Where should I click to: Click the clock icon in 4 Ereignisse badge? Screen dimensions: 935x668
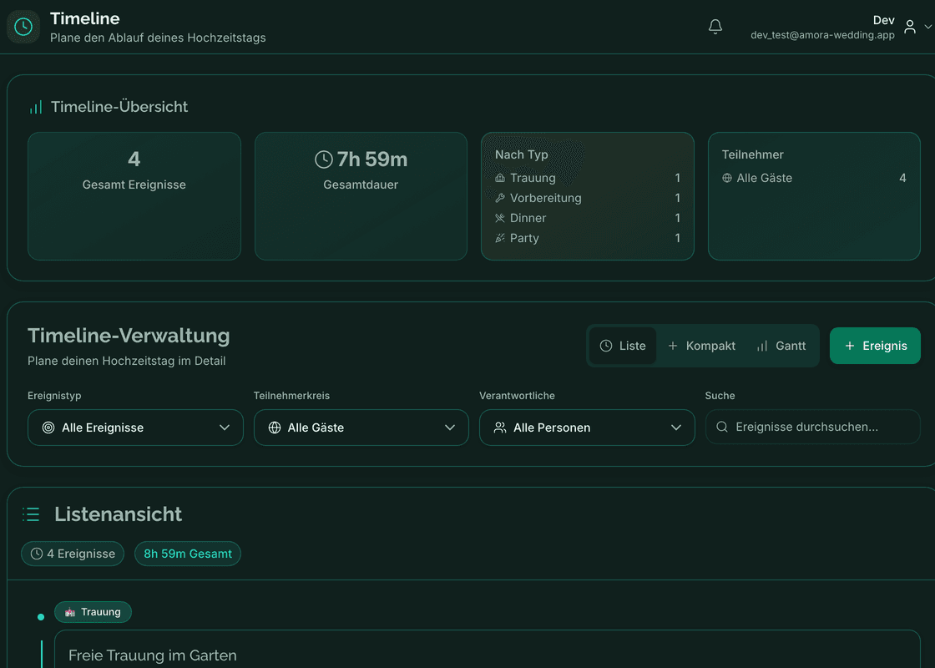[x=37, y=554]
